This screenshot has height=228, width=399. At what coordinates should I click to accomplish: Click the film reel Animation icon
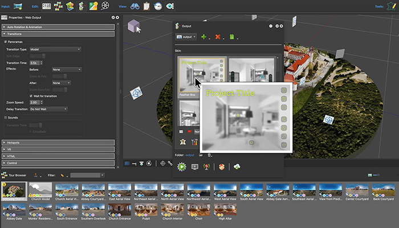coord(106,6)
